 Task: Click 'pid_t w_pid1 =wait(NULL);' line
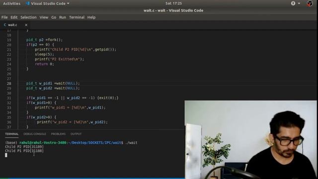[x=53, y=83]
